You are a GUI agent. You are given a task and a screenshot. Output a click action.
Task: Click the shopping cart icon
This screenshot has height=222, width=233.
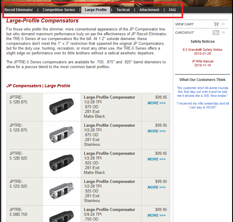click(216, 24)
